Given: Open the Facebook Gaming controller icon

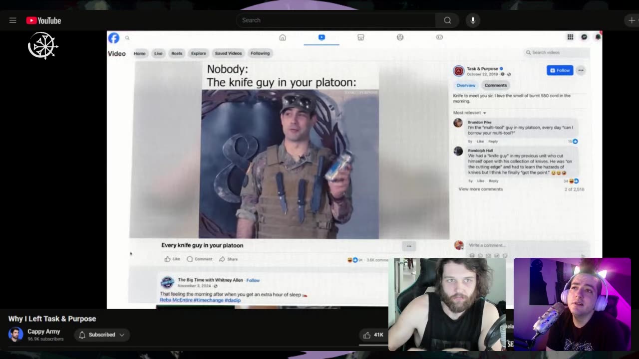Looking at the screenshot, I should (439, 37).
